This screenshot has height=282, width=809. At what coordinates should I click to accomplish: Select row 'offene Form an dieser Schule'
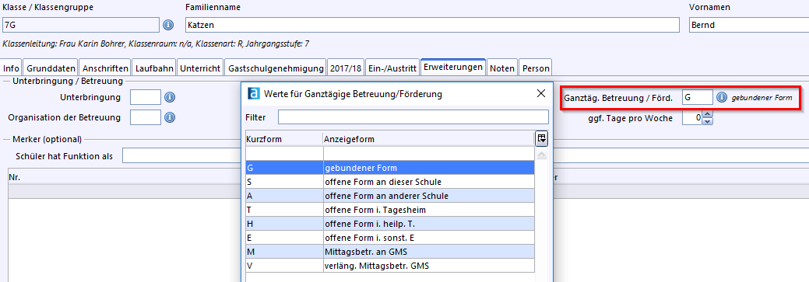390,182
